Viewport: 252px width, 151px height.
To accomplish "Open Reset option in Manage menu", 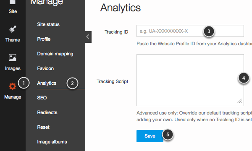I will pos(43,127).
